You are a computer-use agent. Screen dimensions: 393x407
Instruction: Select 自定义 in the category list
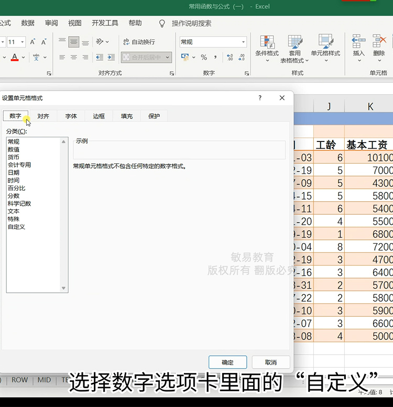click(x=16, y=227)
